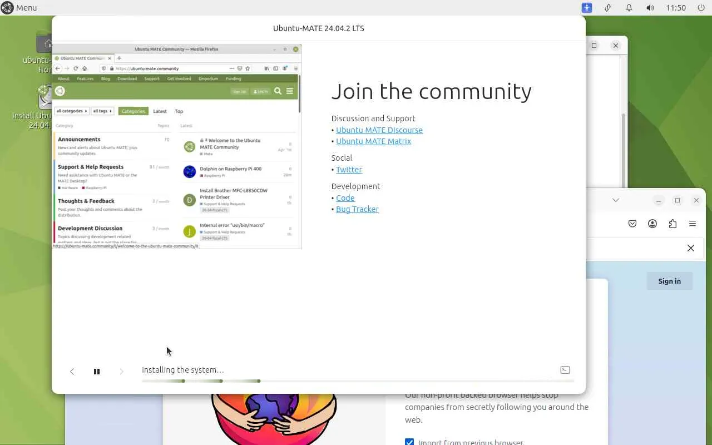Toggle the Import from previous browser checkbox

(x=409, y=443)
